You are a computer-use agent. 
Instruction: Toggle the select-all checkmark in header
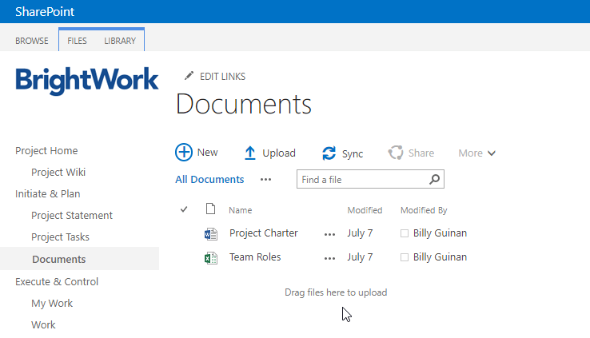[x=184, y=209]
